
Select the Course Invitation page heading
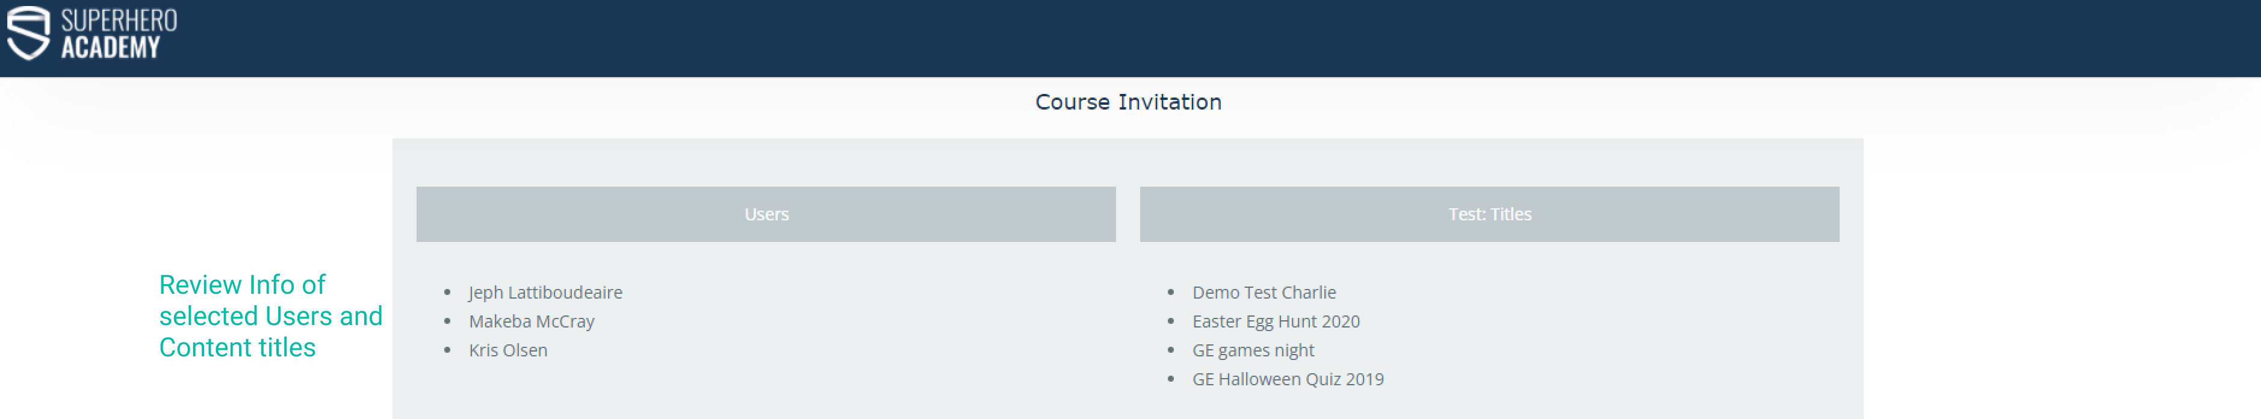click(1128, 103)
